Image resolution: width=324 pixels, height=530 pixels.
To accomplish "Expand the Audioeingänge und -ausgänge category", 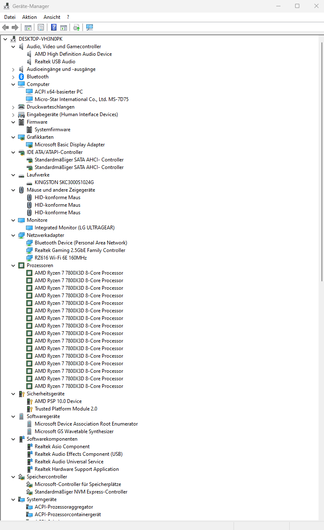I will click(13, 69).
